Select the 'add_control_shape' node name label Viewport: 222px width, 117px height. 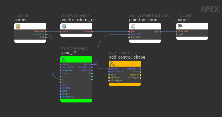pos(127,57)
